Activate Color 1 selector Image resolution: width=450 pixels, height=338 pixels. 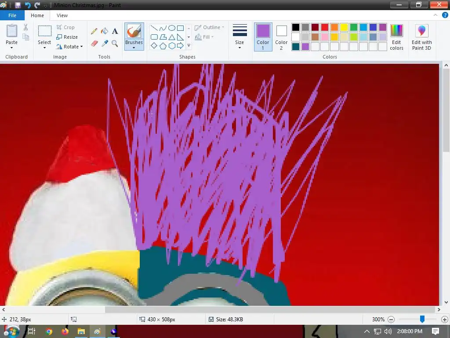(263, 37)
